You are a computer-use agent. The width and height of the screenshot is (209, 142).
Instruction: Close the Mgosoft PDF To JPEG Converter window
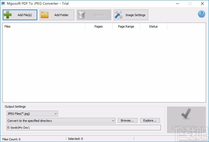click(202, 4)
